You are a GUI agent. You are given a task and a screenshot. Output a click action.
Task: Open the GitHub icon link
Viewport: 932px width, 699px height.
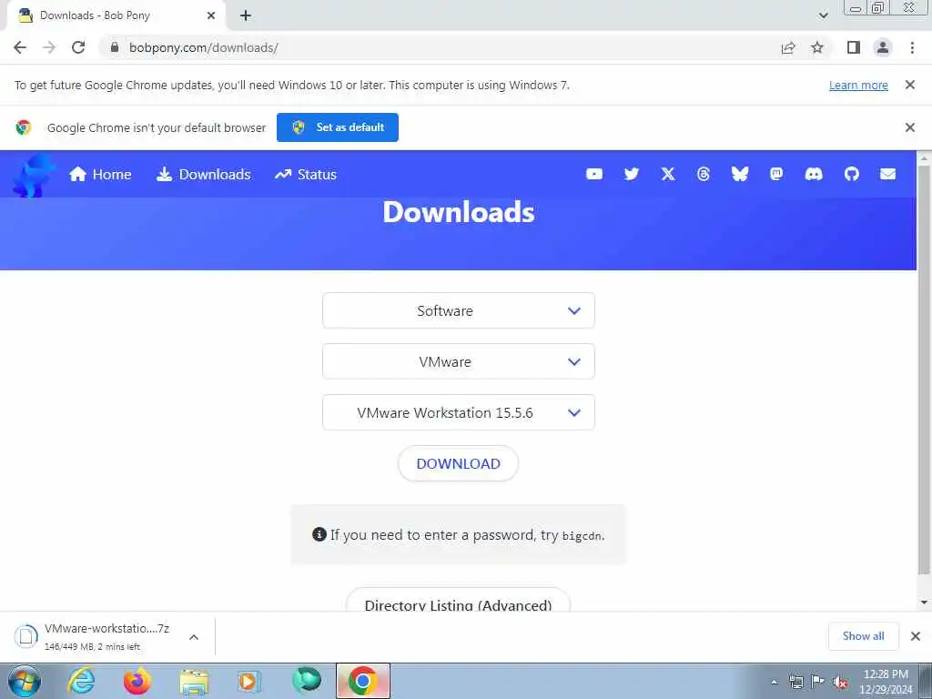click(x=851, y=174)
